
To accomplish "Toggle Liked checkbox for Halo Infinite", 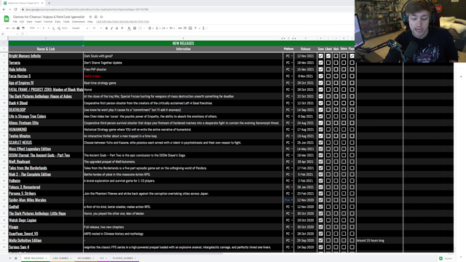I will point(328,70).
